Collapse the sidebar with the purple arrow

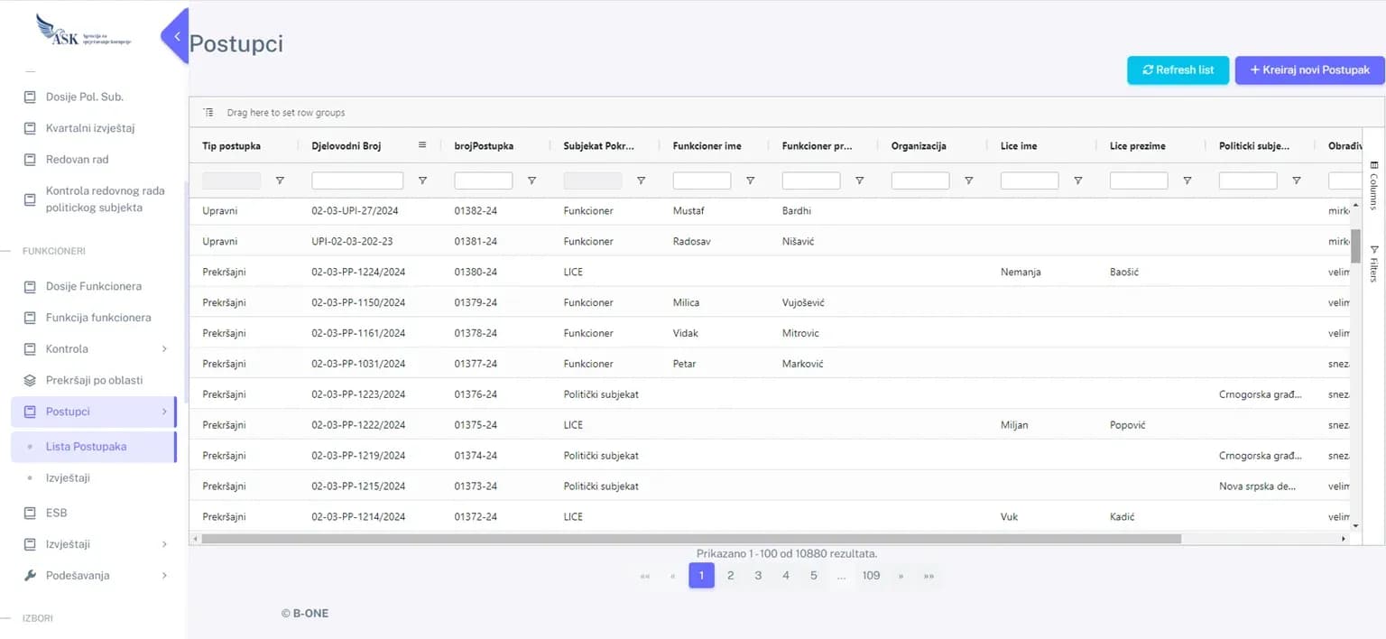(x=176, y=36)
